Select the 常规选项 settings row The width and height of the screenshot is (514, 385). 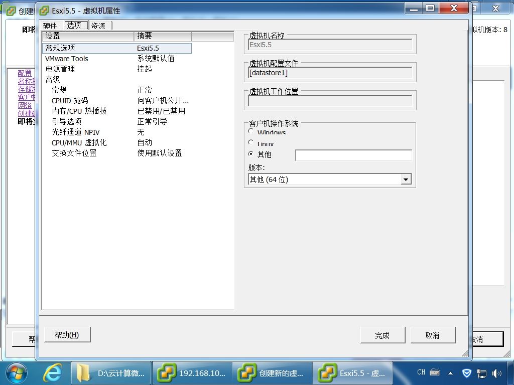(117, 48)
